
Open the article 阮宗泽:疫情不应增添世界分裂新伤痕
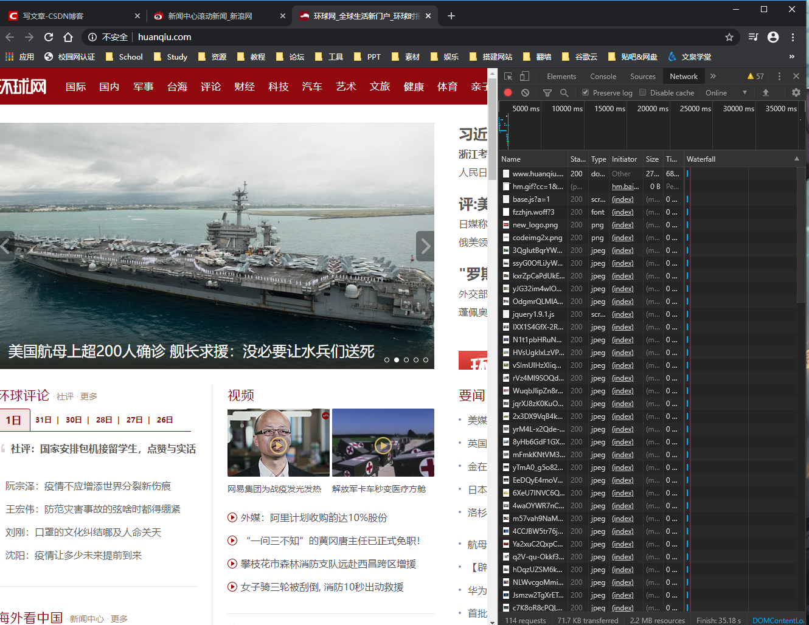pyautogui.click(x=88, y=486)
